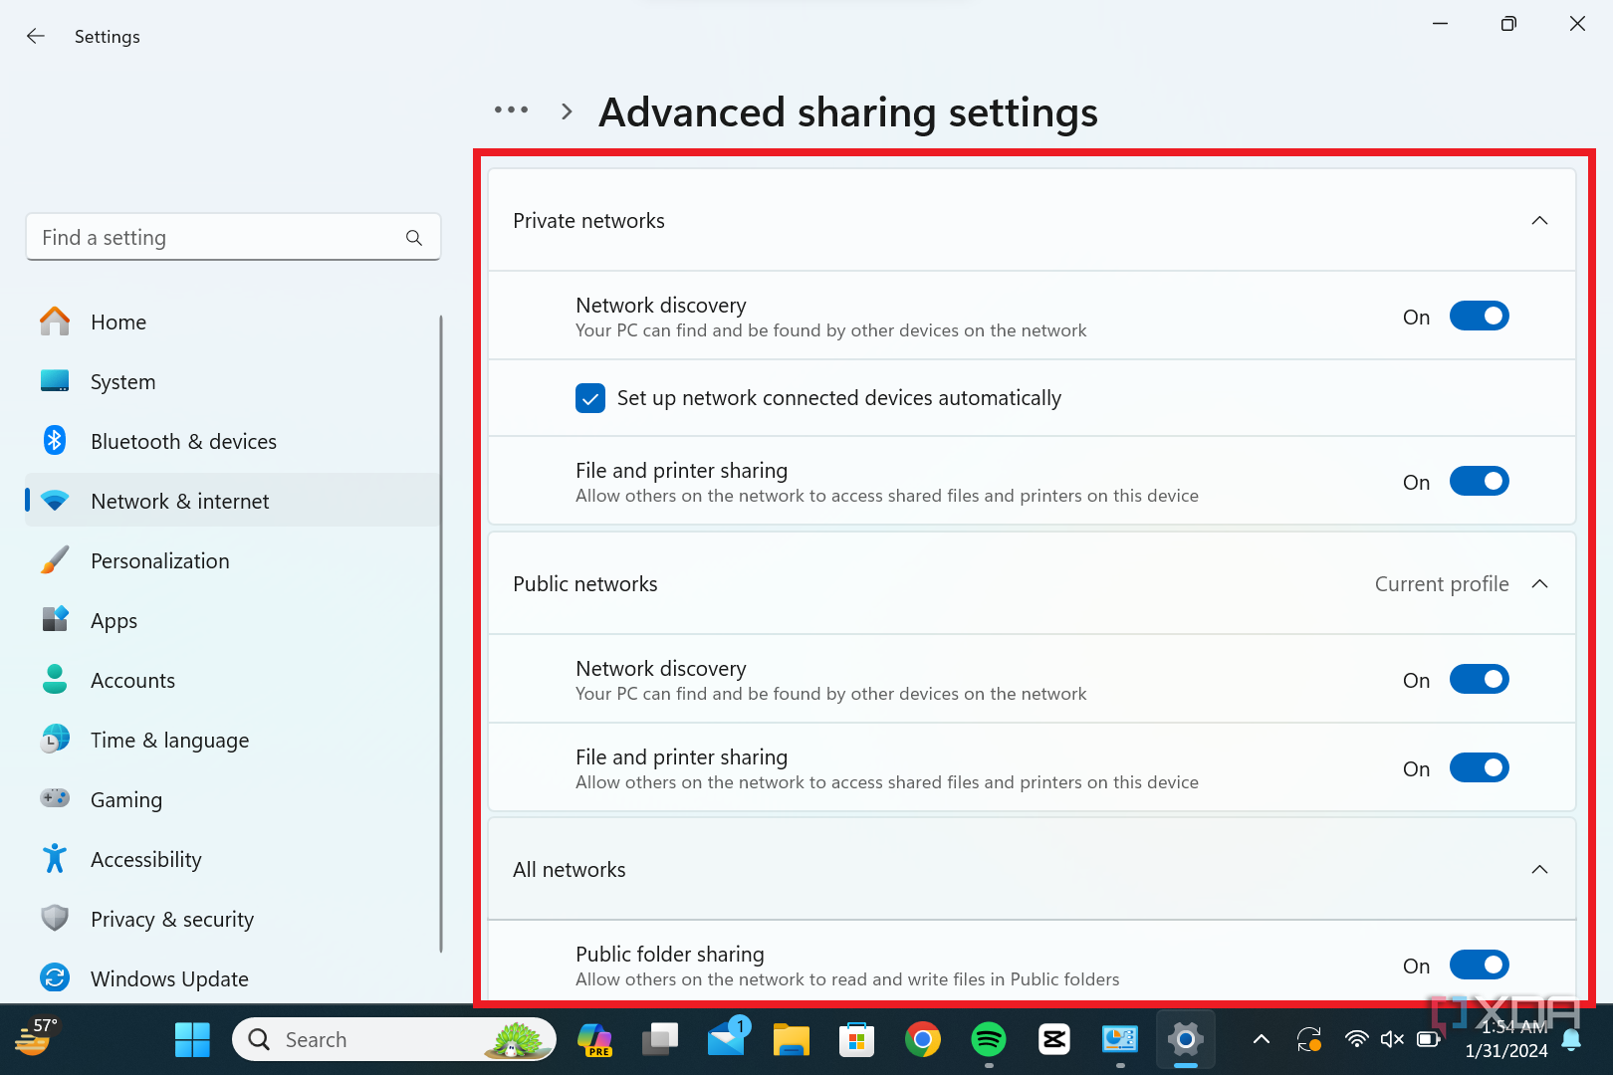This screenshot has height=1075, width=1613.
Task: Open the Microsoft Store taskbar icon
Action: pos(856,1040)
